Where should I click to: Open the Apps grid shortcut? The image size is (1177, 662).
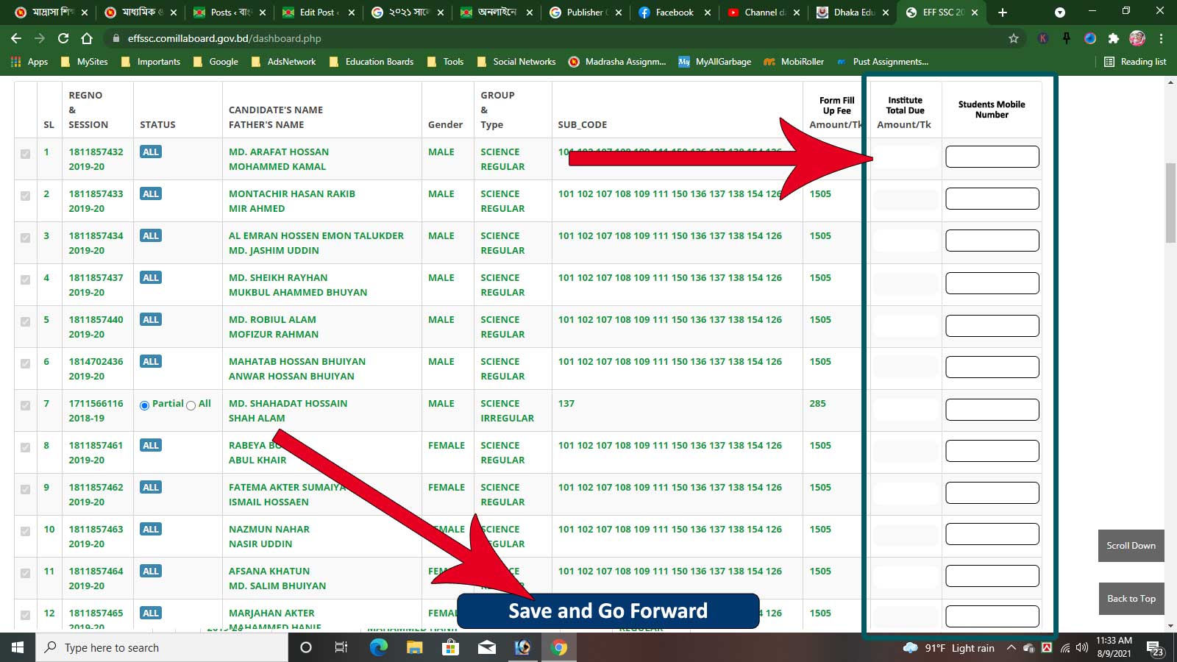click(x=29, y=62)
